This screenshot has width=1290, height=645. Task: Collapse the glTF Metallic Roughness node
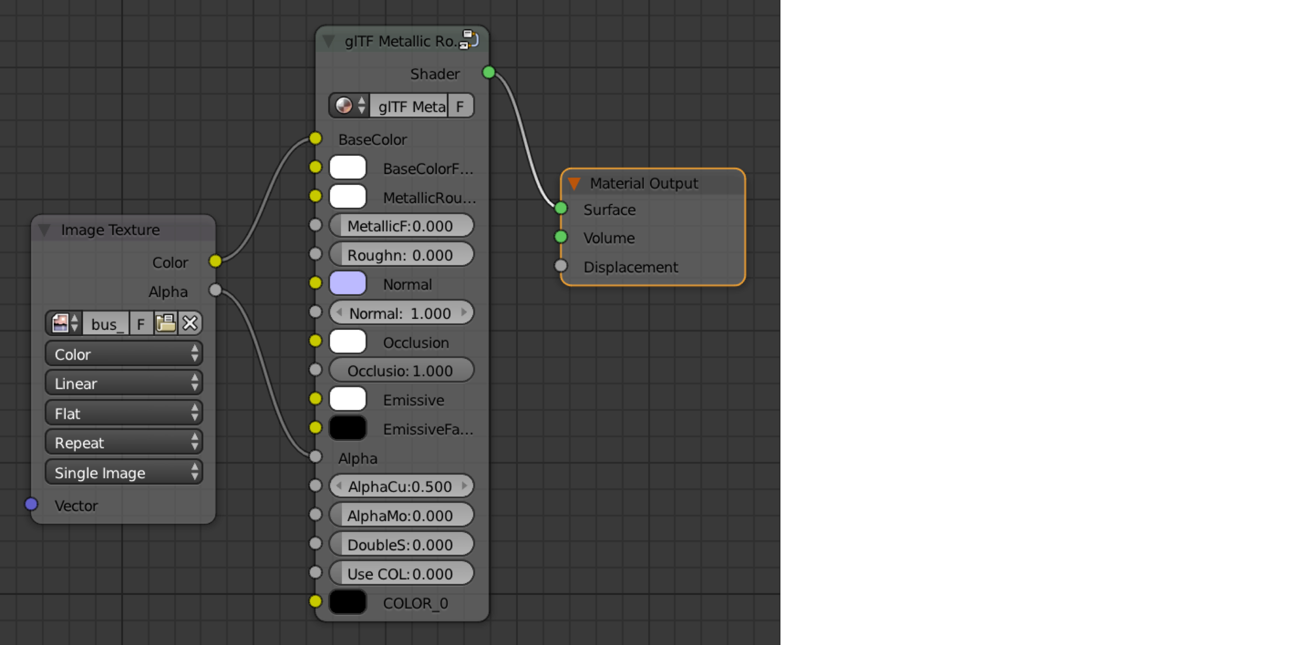pos(329,41)
